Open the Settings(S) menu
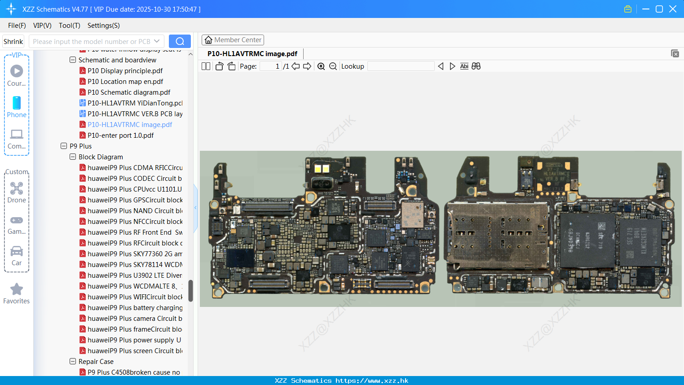 point(103,26)
